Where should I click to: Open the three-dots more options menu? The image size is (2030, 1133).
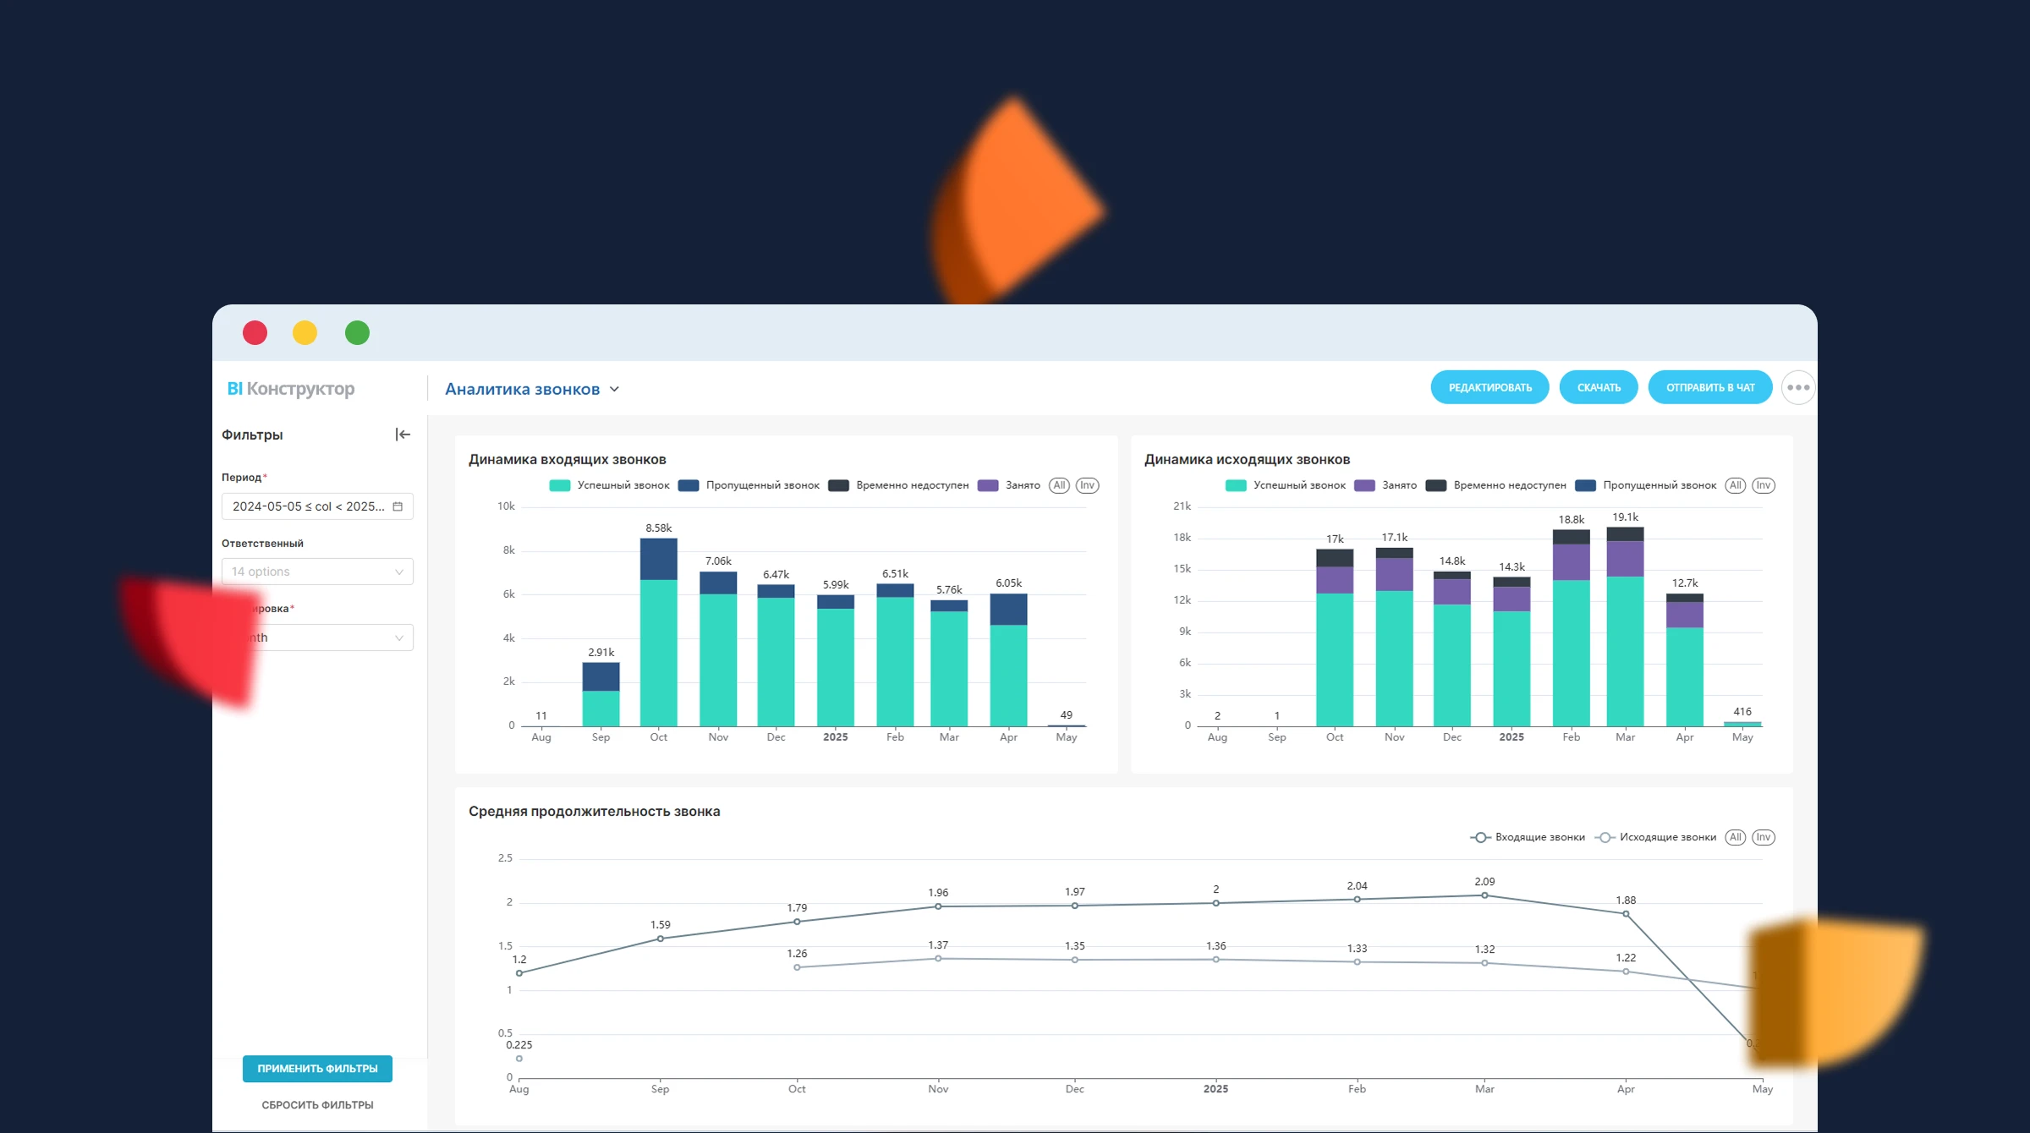click(1797, 388)
